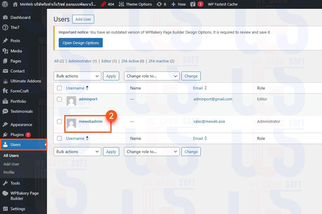Open WP Fastest Cache toolbar menu
The width and height of the screenshot is (322, 214).
pos(222,4)
